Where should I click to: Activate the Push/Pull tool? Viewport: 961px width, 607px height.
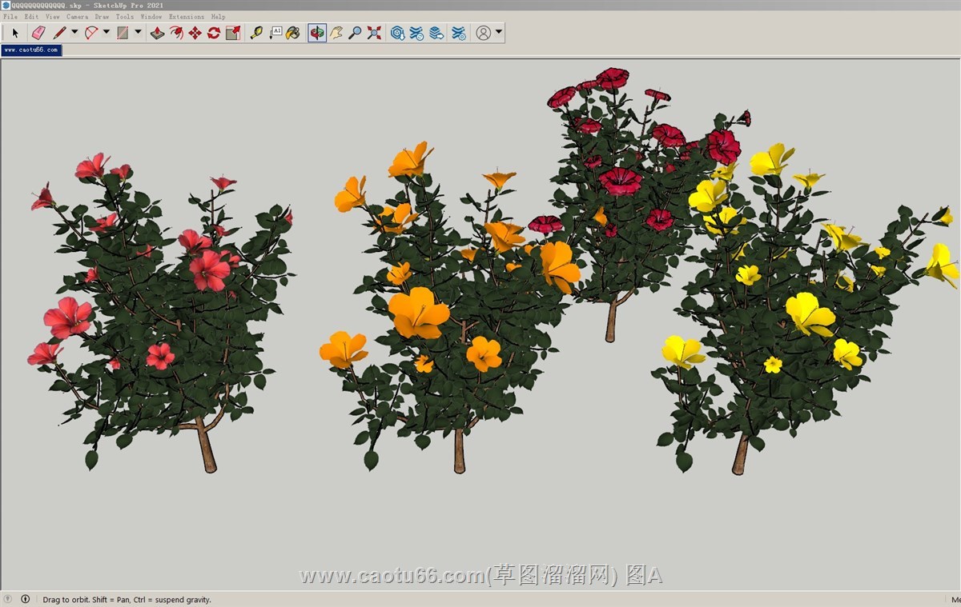coord(158,33)
